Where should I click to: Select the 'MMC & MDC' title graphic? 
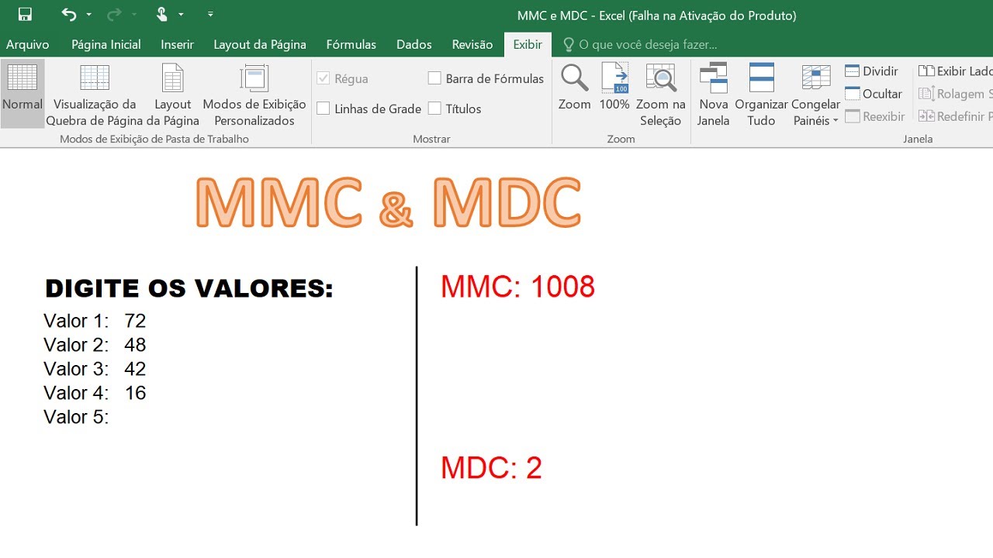(x=389, y=203)
